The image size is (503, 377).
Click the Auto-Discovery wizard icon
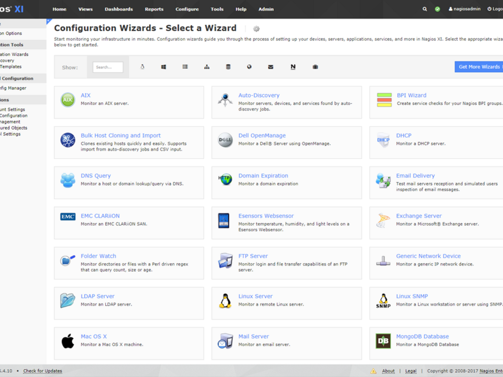pyautogui.click(x=225, y=100)
